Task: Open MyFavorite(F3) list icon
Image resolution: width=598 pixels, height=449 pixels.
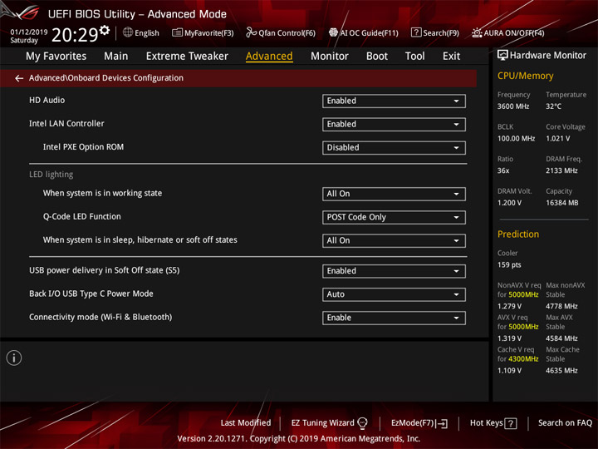Action: (177, 32)
